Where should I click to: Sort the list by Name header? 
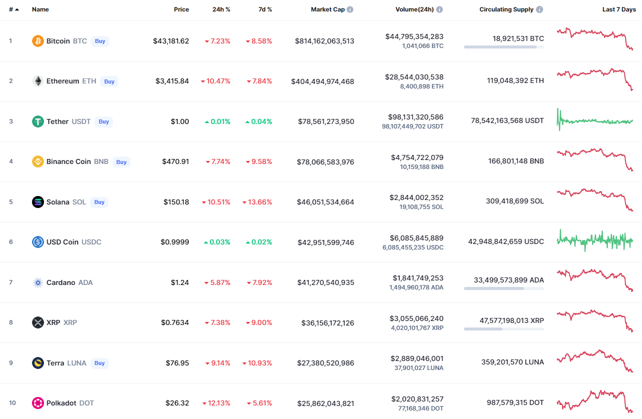click(40, 9)
